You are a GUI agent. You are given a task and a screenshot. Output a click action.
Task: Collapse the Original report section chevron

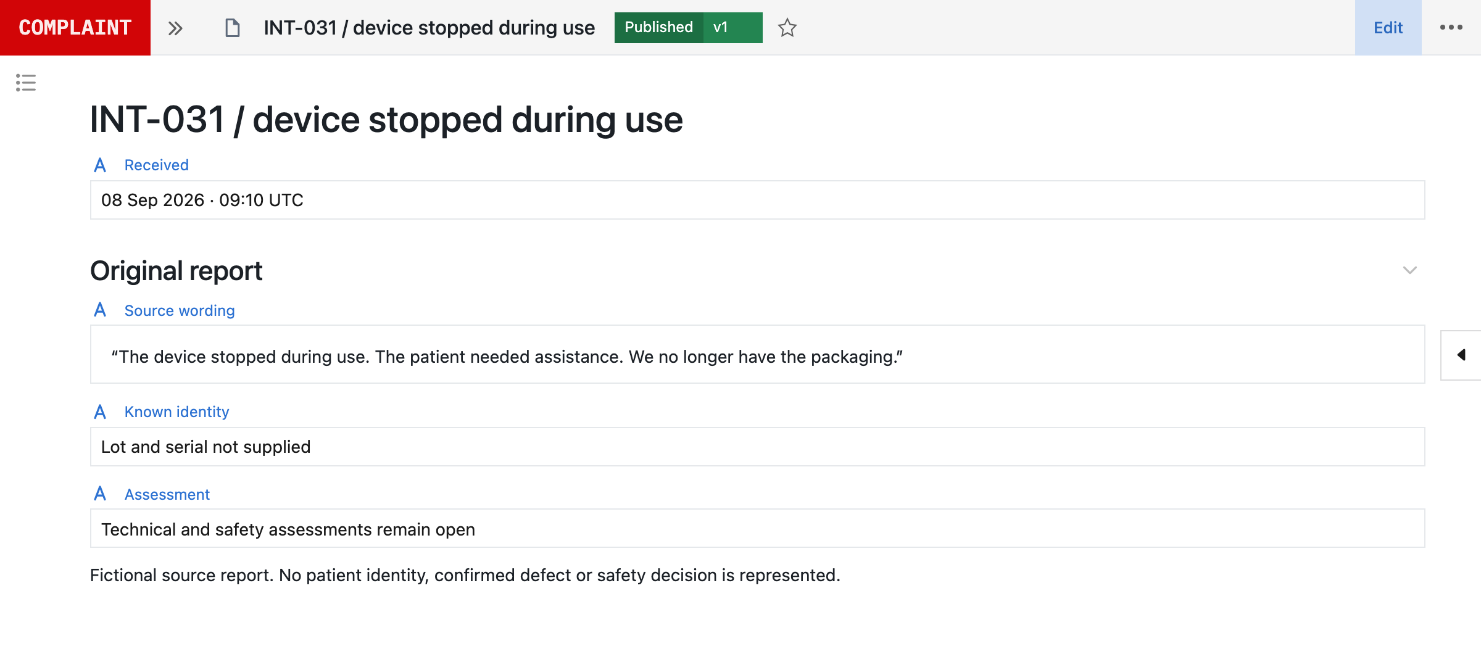[x=1409, y=270]
